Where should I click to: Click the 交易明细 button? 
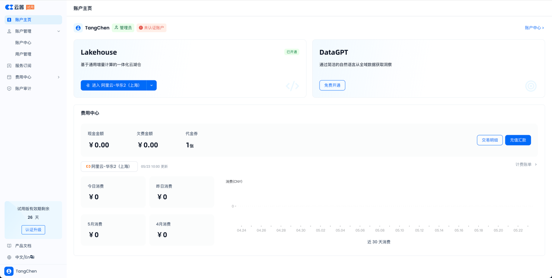pyautogui.click(x=489, y=140)
